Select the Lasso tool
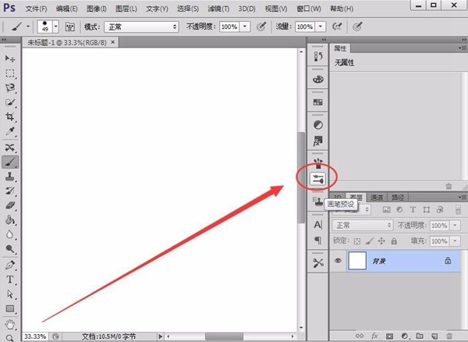Screen dimensions: 468x342 pyautogui.click(x=10, y=88)
